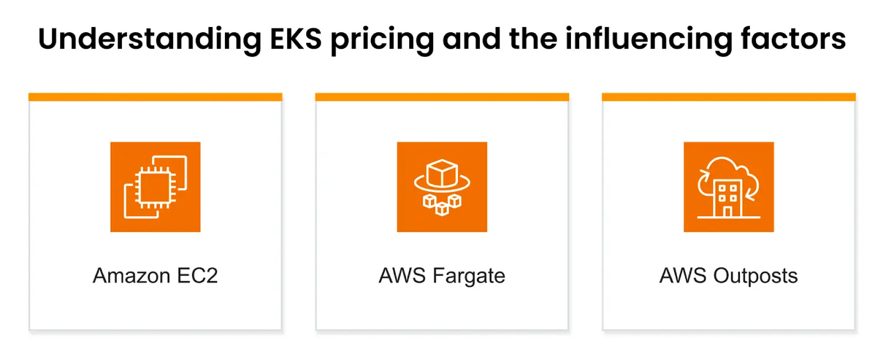Click the AWS Outposts orange icon
The width and height of the screenshot is (883, 362).
(x=729, y=187)
